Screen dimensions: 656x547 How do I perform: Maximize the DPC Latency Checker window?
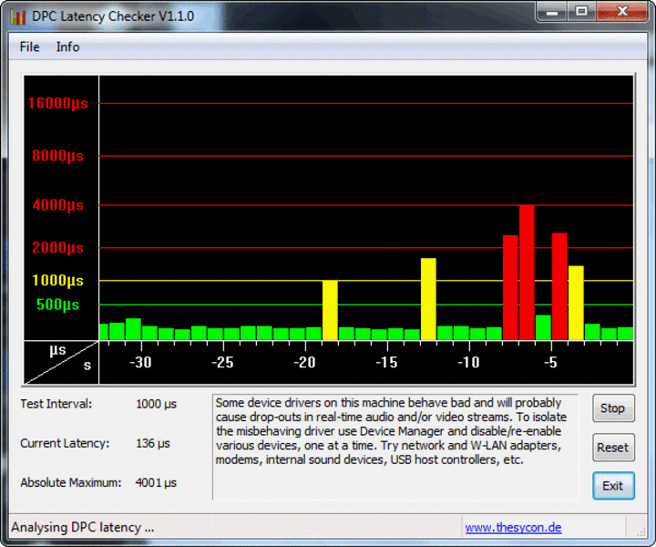(x=580, y=13)
